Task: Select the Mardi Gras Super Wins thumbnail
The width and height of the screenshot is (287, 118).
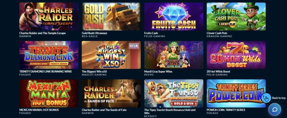Action: (x=174, y=55)
